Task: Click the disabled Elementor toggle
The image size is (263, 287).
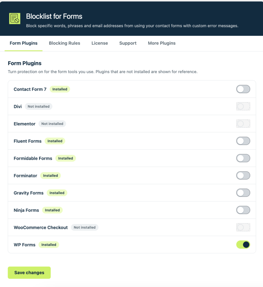Action: pos(243,124)
